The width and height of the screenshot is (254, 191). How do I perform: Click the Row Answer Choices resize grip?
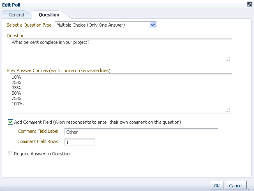(228, 110)
